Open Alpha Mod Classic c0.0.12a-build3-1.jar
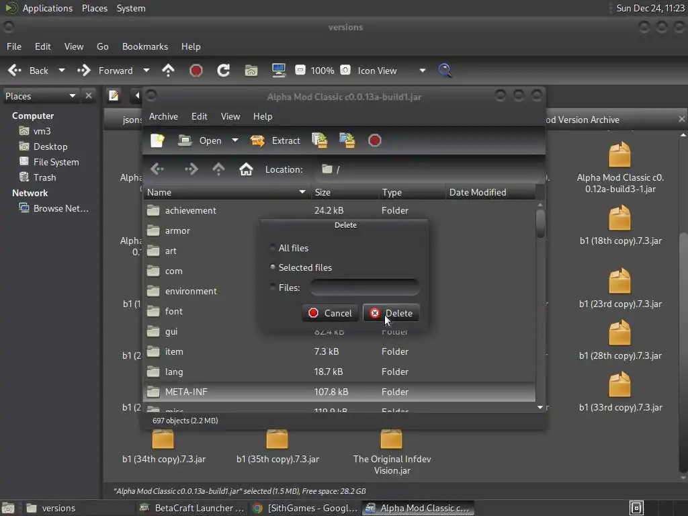The width and height of the screenshot is (688, 516). [x=619, y=169]
